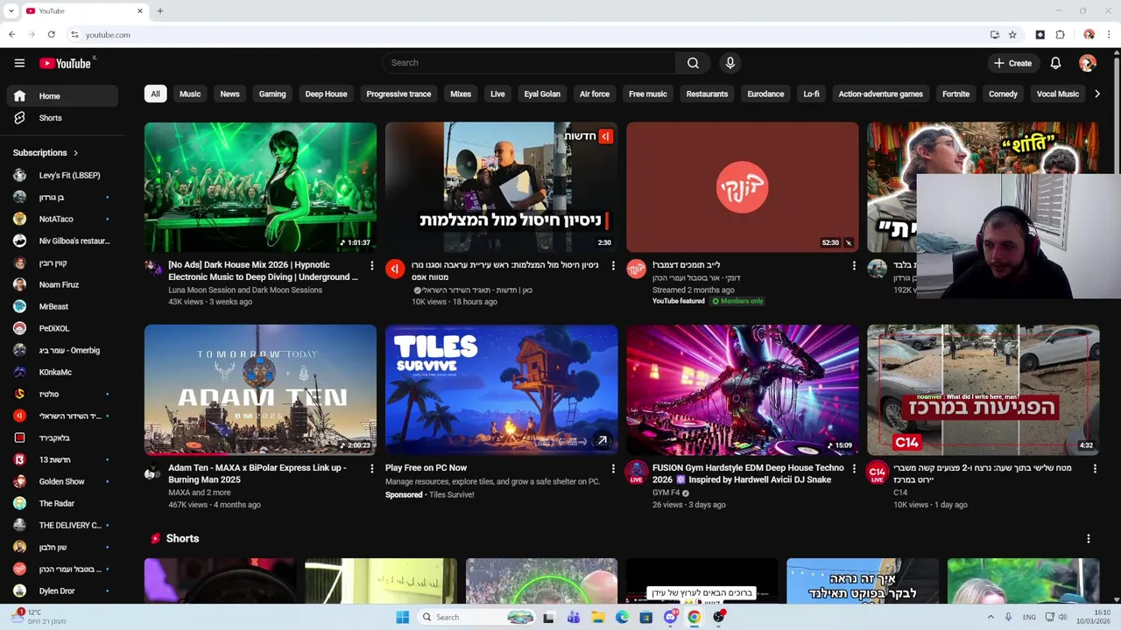Select the Gaming filter chip
Image resolution: width=1121 pixels, height=630 pixels.
pyautogui.click(x=272, y=94)
